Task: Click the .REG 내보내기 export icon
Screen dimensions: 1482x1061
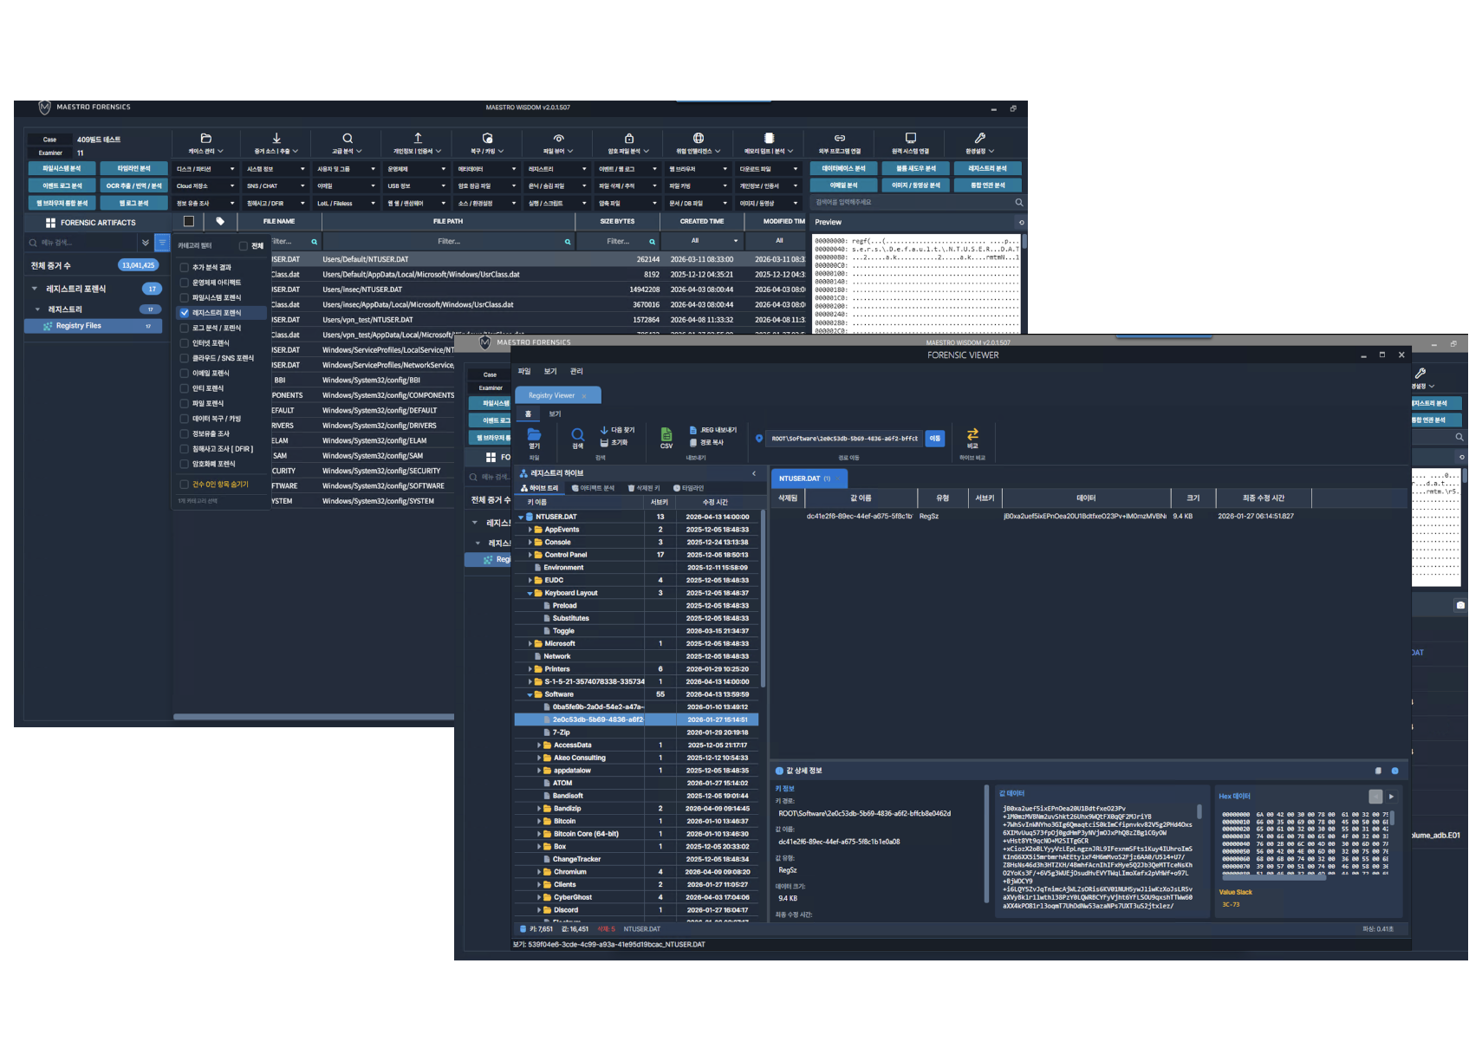Action: pos(693,430)
